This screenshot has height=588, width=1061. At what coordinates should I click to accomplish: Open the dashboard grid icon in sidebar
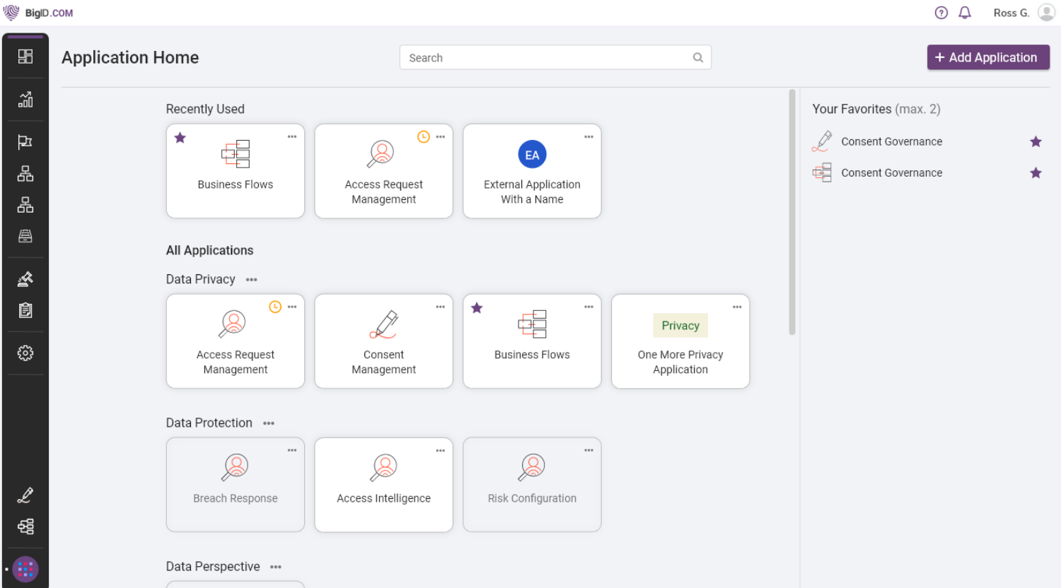[25, 55]
